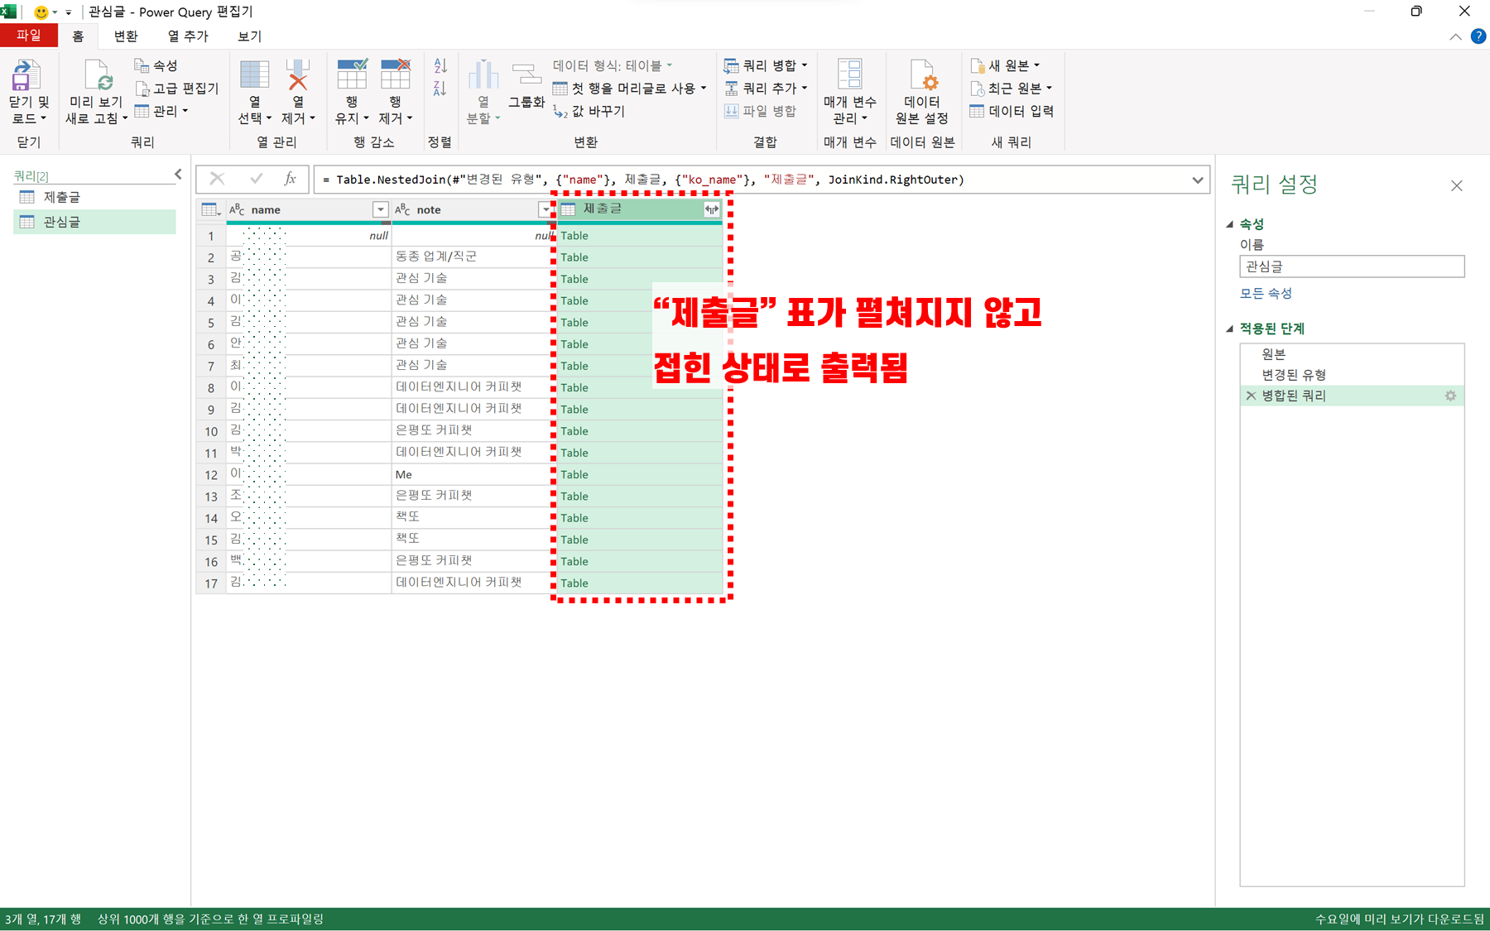Select row number 17 in the grid
Screen dimensions: 1490x931
[x=211, y=583]
